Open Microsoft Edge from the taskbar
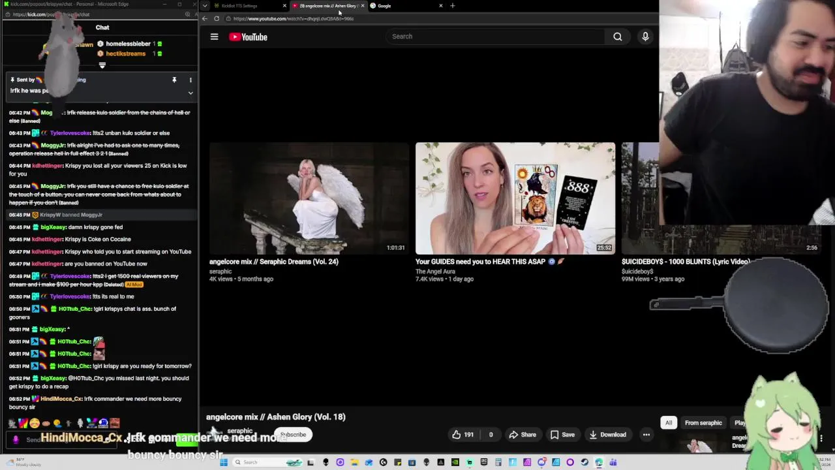The height and width of the screenshot is (470, 835). point(599,462)
